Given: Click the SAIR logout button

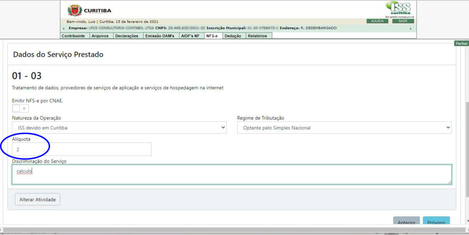Looking at the screenshot, I should point(403,21).
